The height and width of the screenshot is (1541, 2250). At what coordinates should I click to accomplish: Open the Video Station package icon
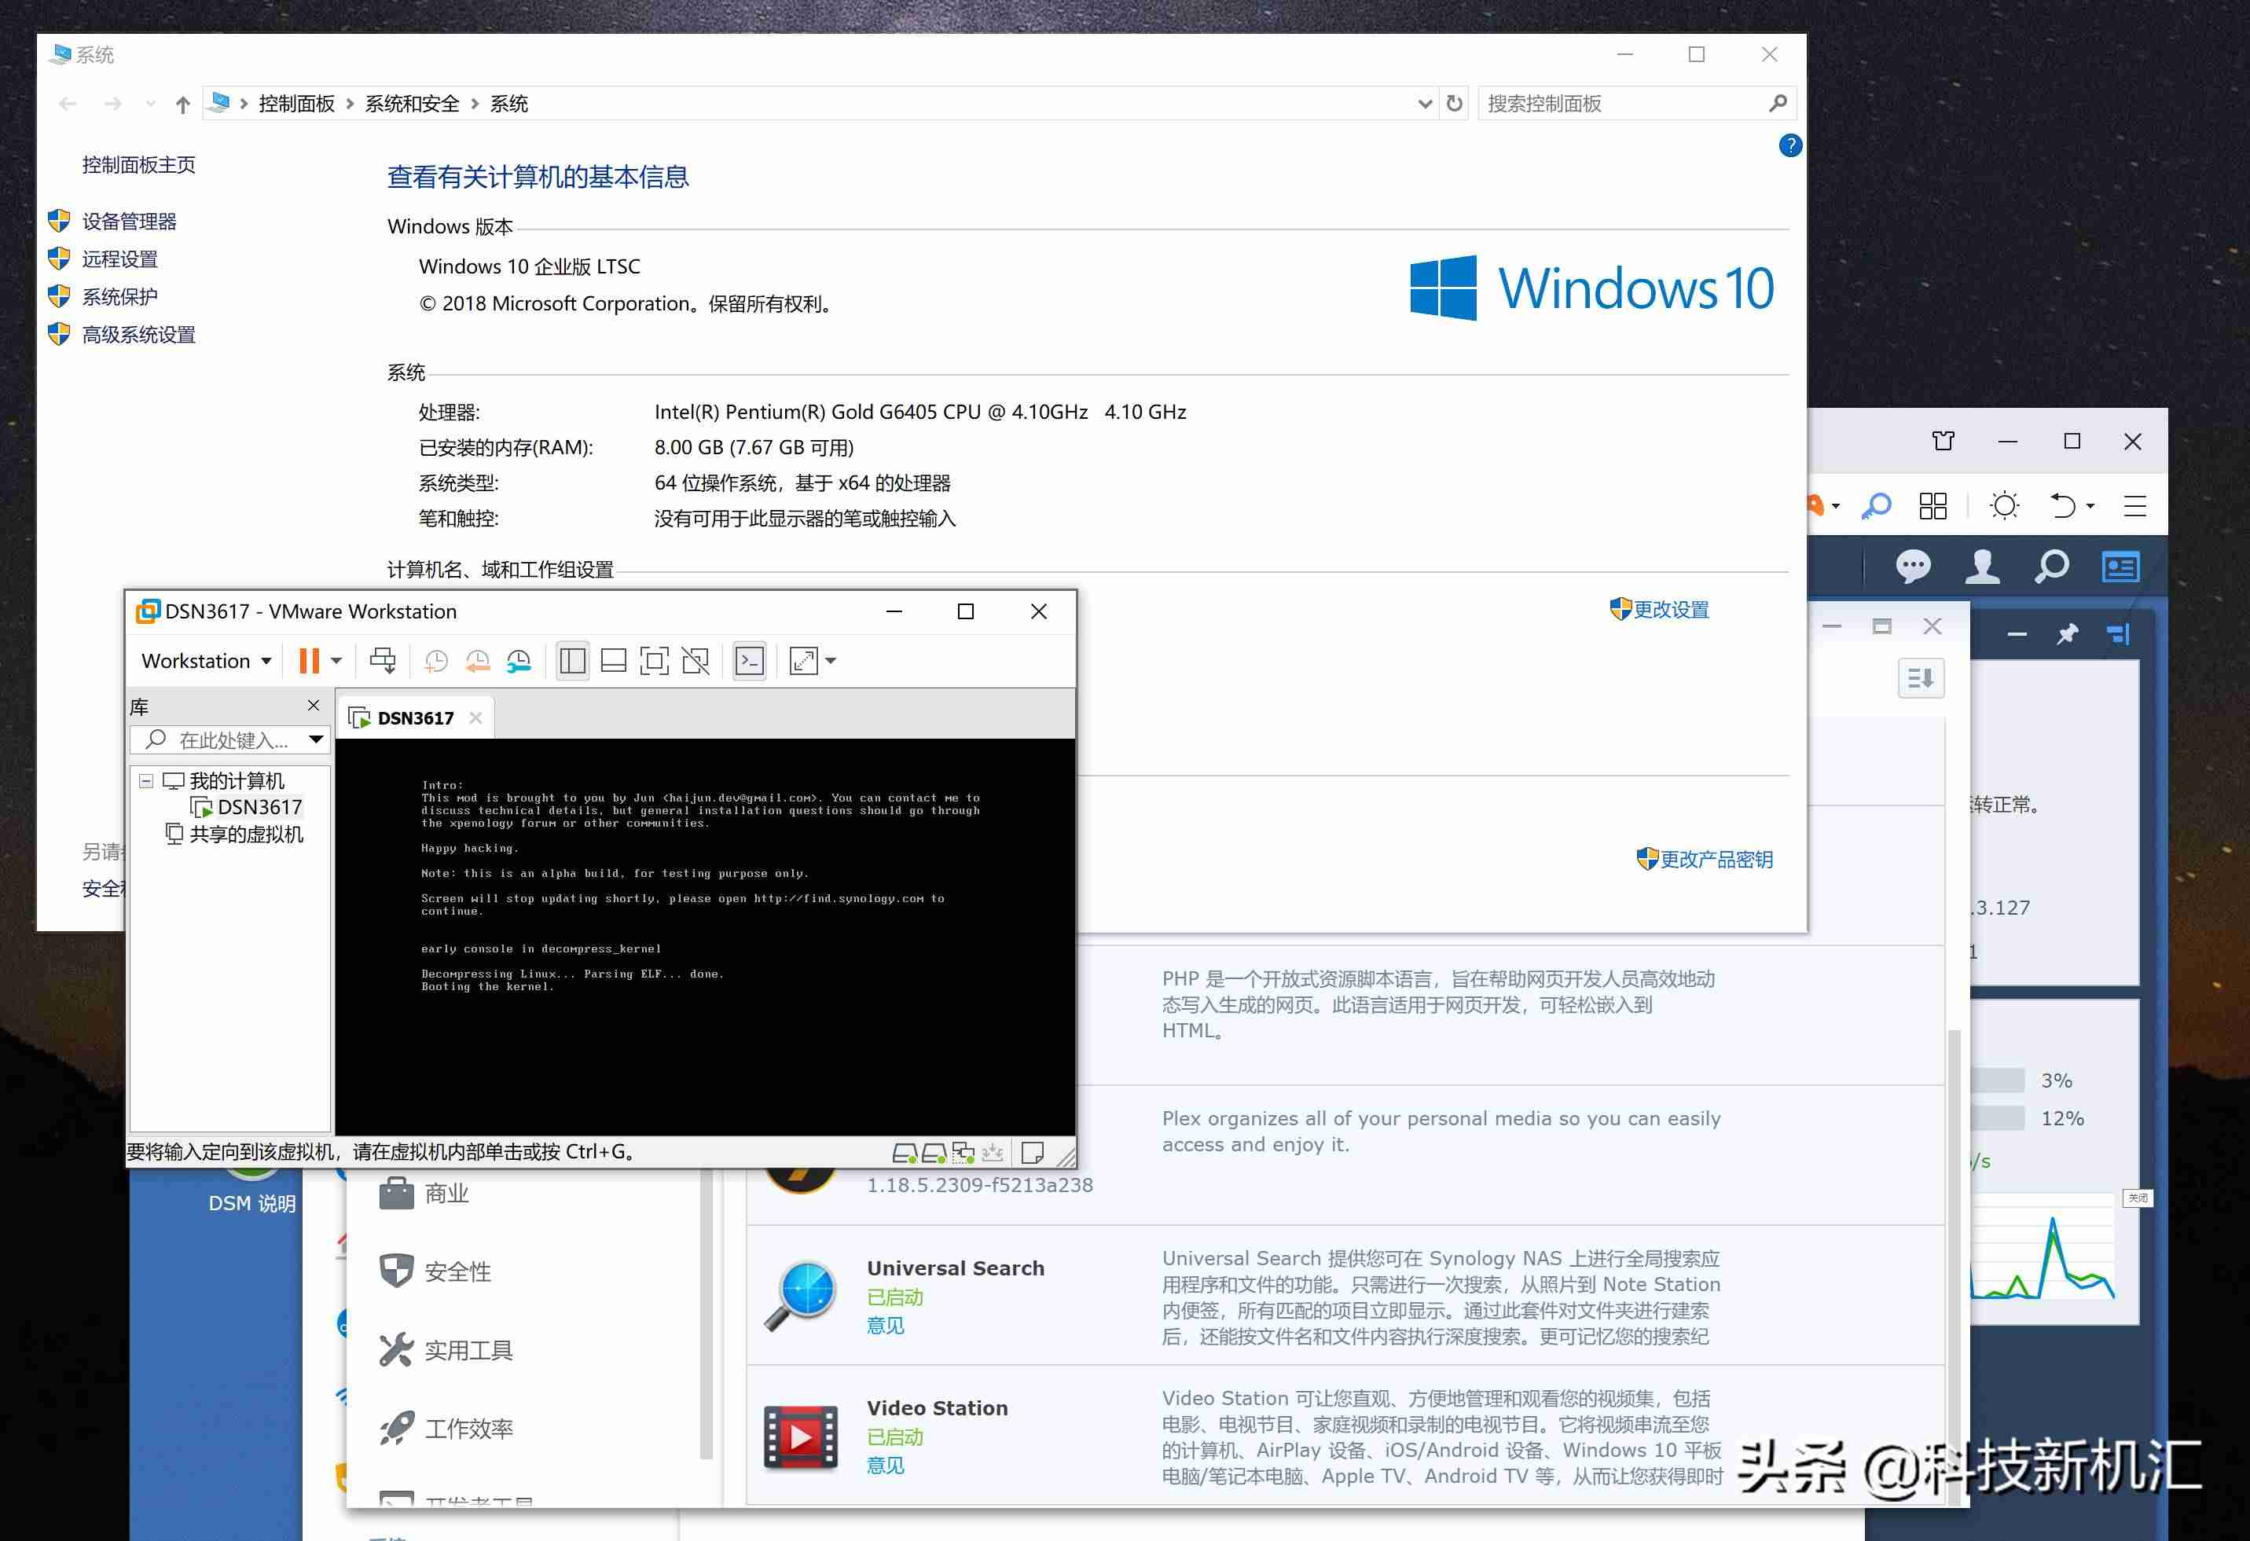point(801,1436)
